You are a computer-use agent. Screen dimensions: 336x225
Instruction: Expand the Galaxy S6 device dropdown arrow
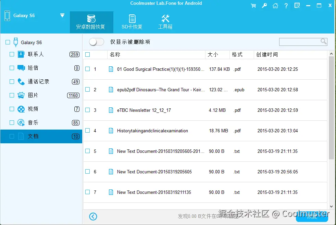pyautogui.click(x=62, y=15)
